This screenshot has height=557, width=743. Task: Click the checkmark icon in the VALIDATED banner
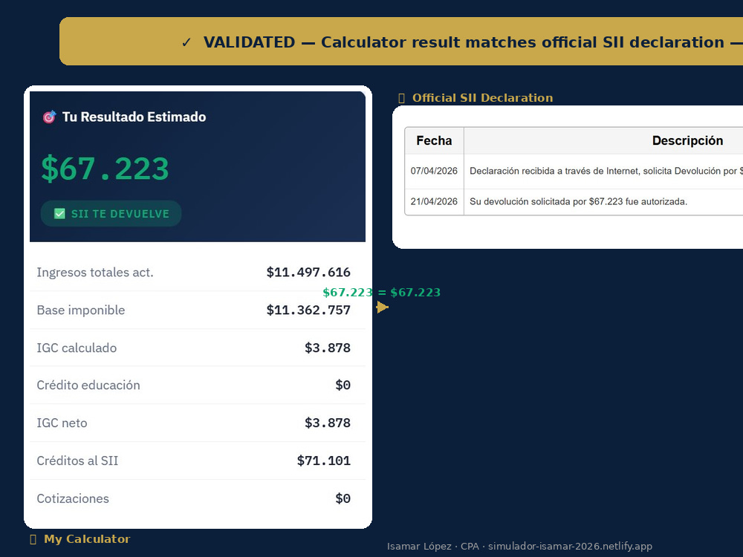pos(186,42)
